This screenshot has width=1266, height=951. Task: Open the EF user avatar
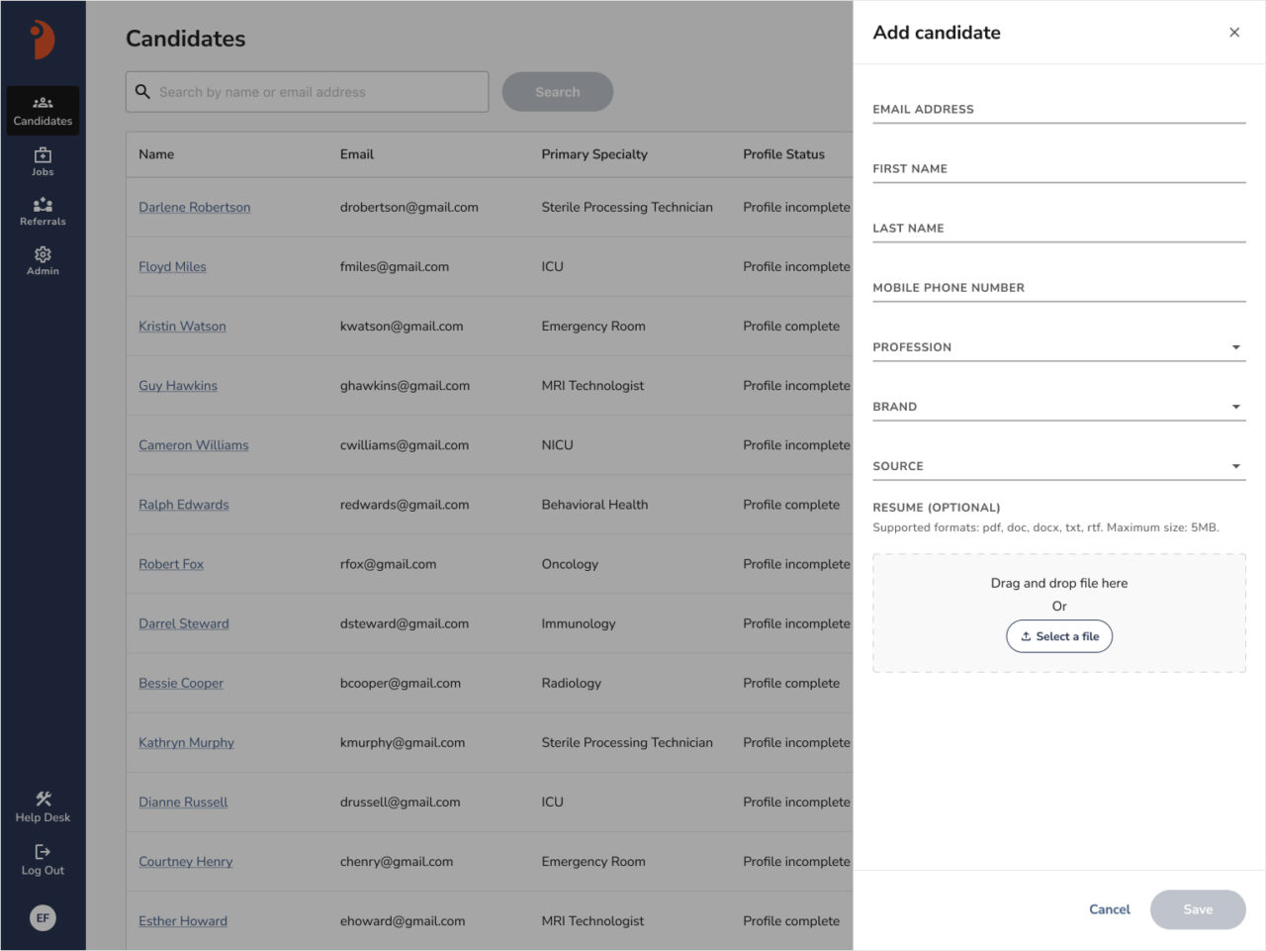click(43, 917)
